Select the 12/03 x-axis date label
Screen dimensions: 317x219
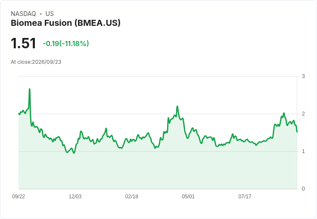[75, 196]
